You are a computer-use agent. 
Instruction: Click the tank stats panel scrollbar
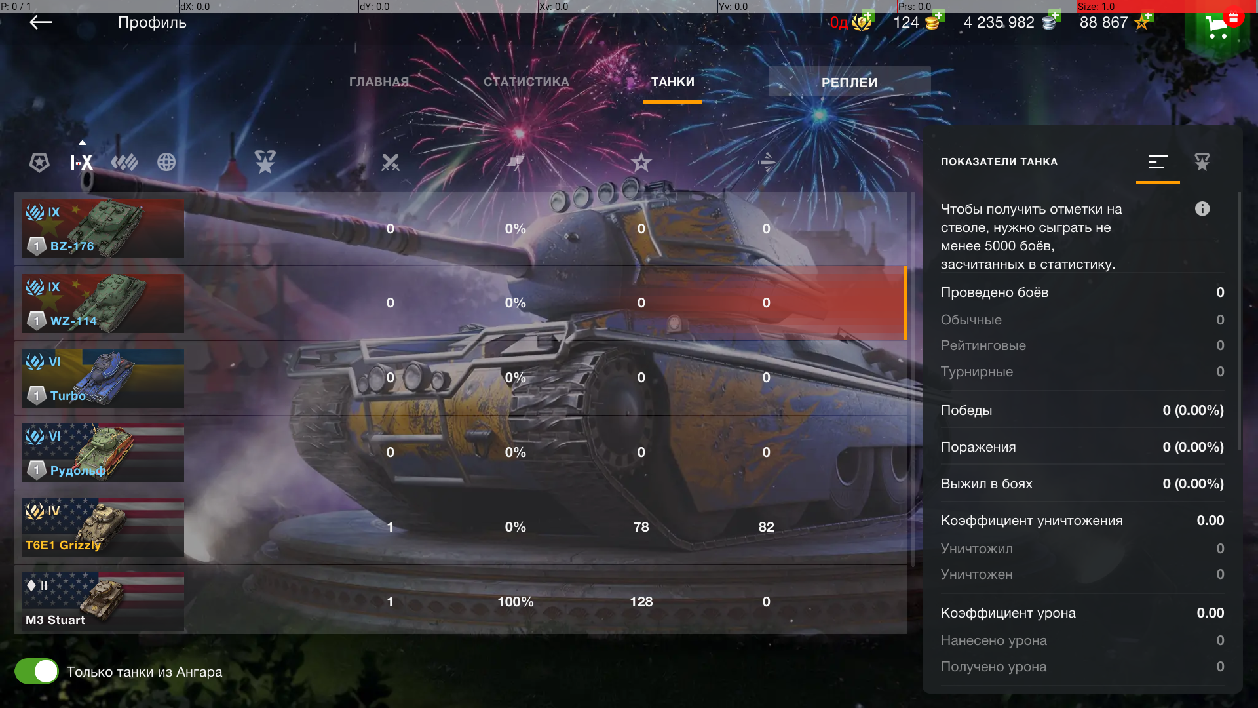click(1239, 321)
